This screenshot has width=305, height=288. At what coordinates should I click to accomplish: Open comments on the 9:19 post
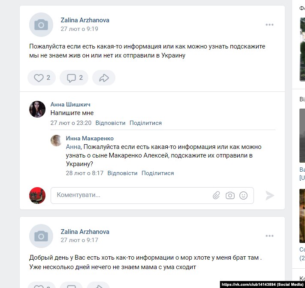74,78
